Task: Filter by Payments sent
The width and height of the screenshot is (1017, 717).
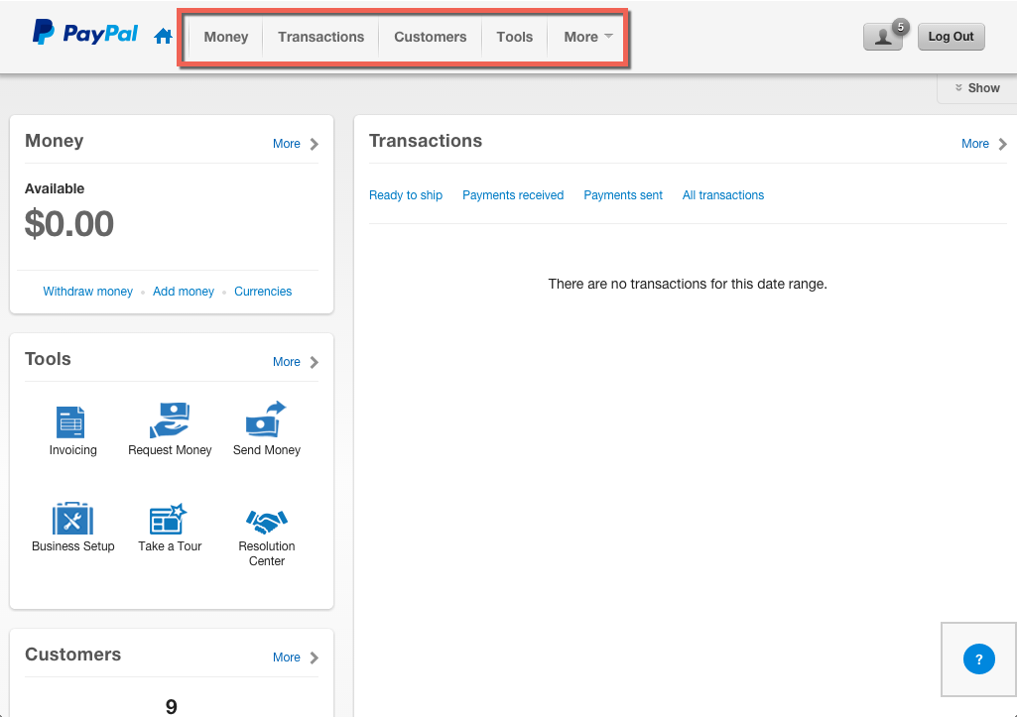Action: click(623, 195)
